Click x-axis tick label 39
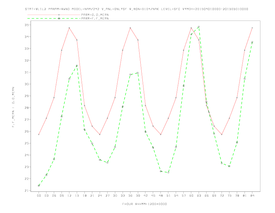 138,196
